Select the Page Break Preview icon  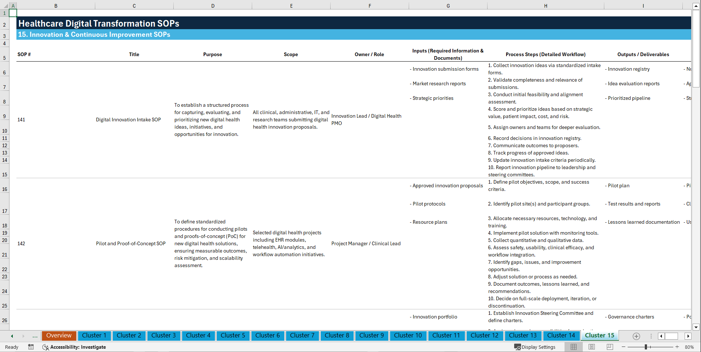coord(609,347)
